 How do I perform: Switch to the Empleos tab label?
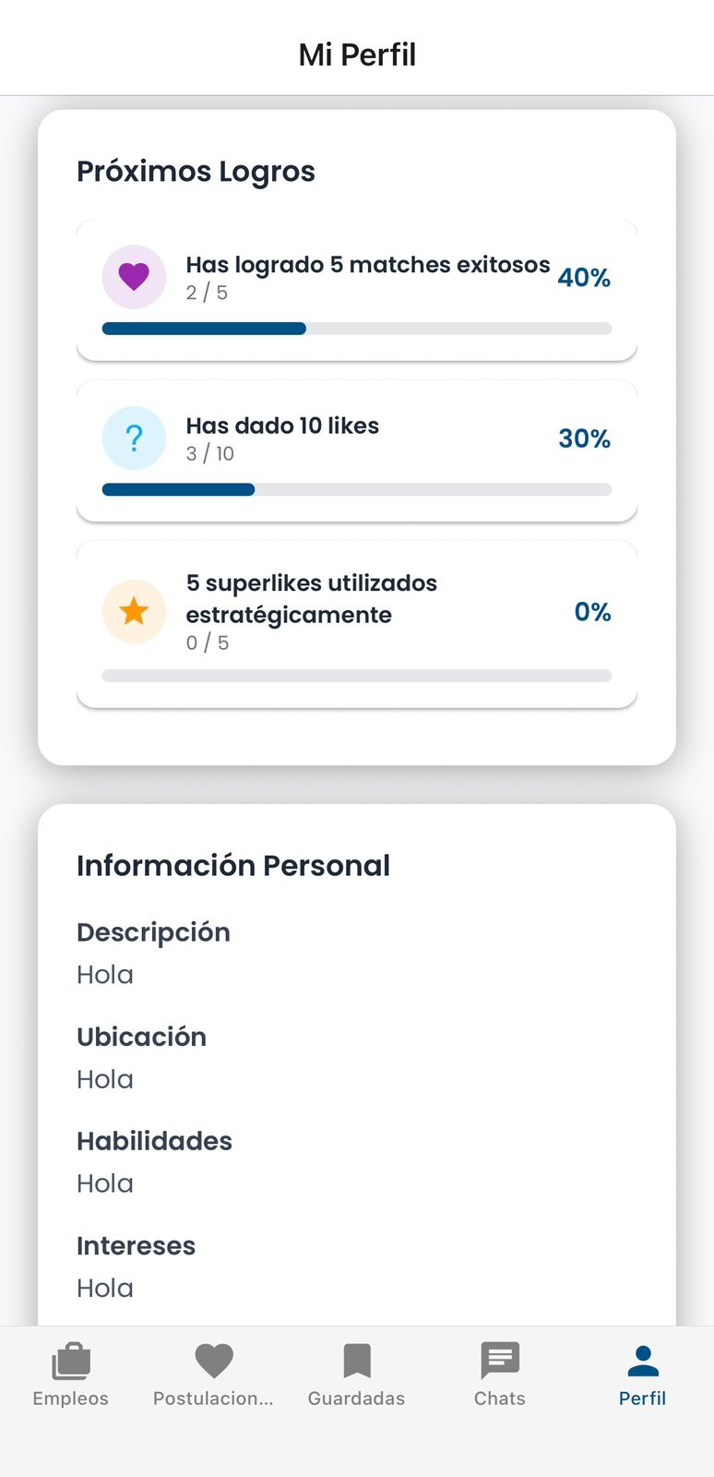click(71, 1399)
